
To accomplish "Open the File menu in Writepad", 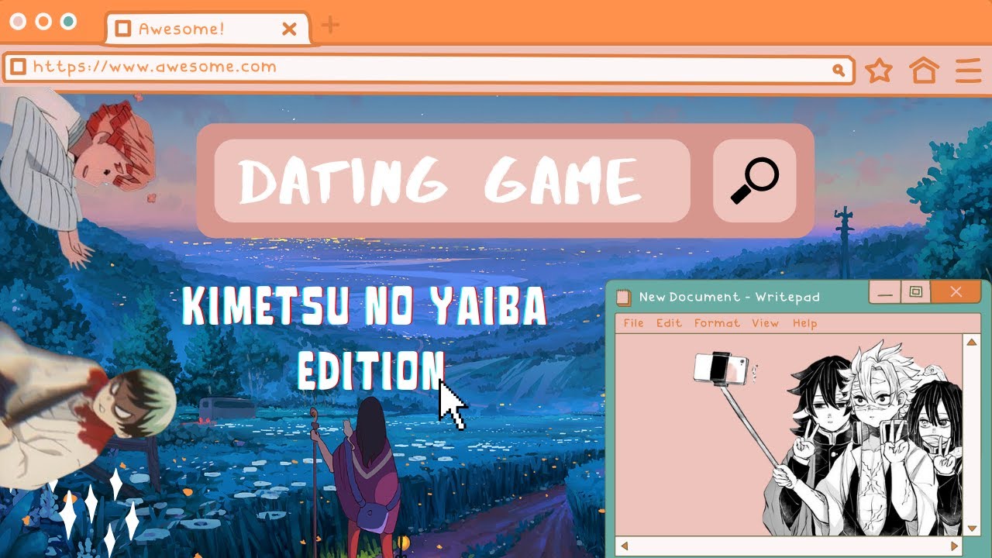I will tap(634, 323).
